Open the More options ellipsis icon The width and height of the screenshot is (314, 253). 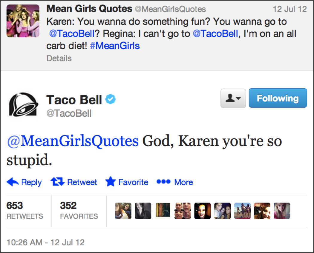point(163,182)
